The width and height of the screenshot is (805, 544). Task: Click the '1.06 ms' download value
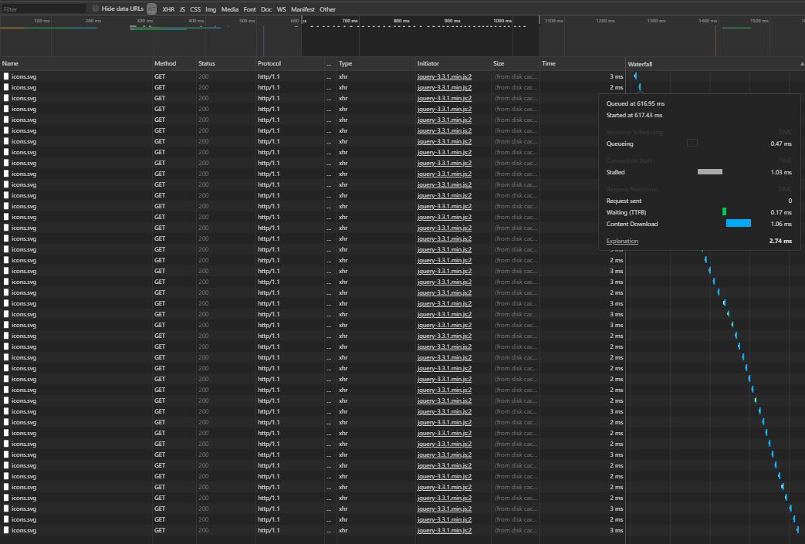[781, 224]
